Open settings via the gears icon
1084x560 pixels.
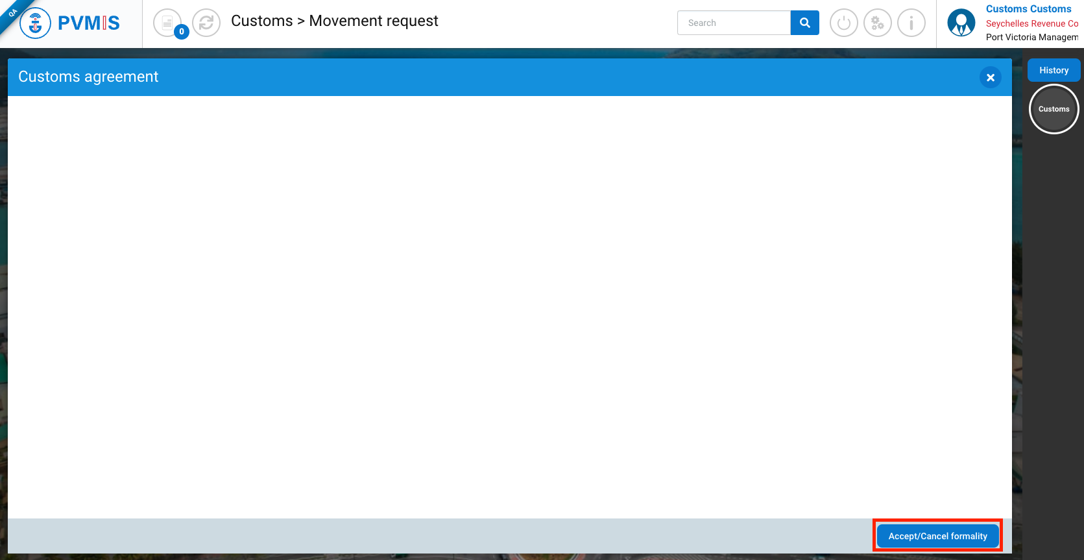877,23
